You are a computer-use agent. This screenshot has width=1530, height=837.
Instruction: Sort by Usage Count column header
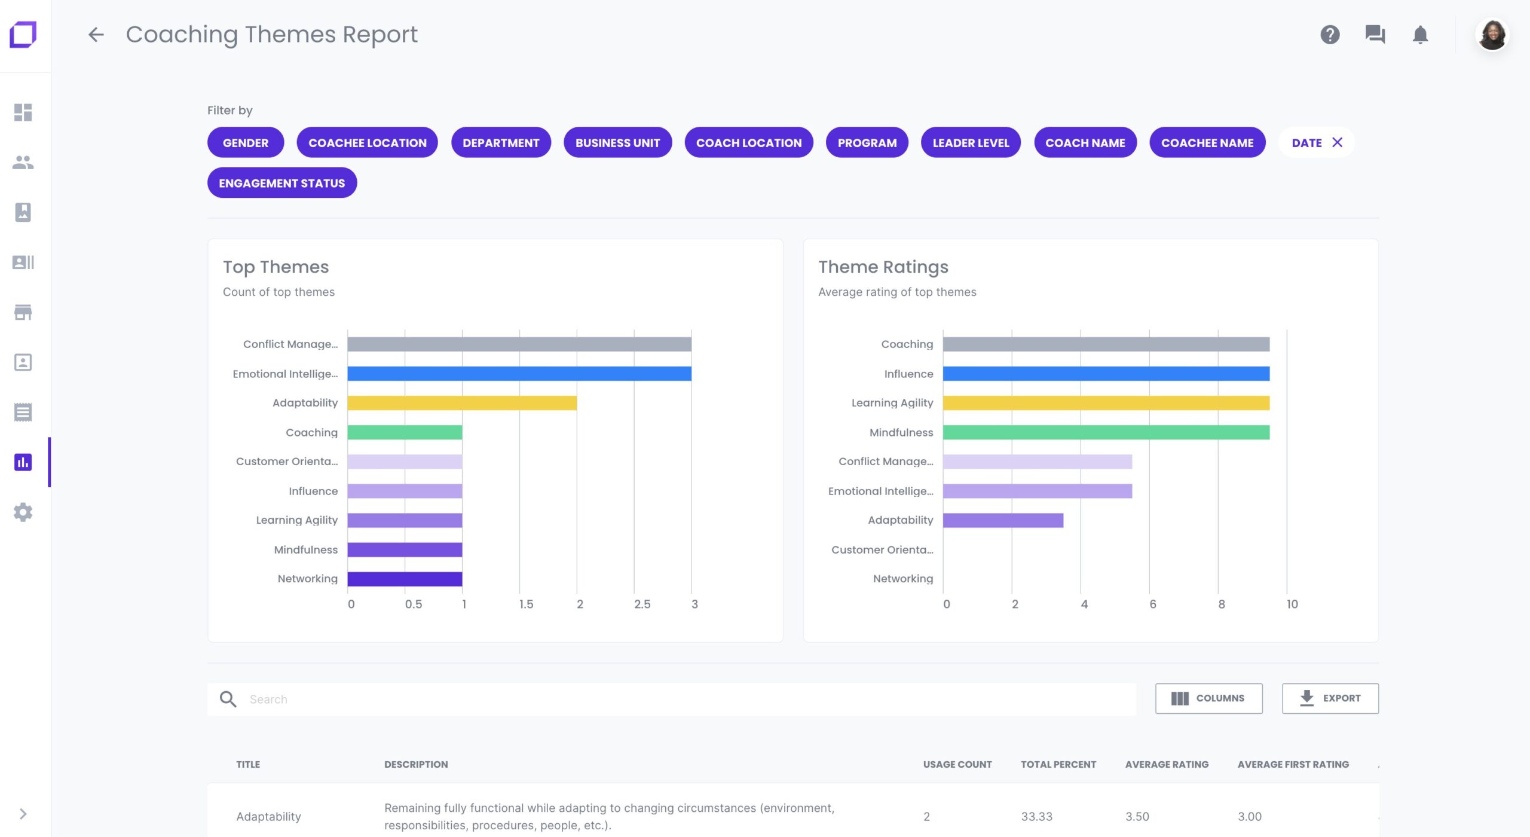click(x=957, y=764)
